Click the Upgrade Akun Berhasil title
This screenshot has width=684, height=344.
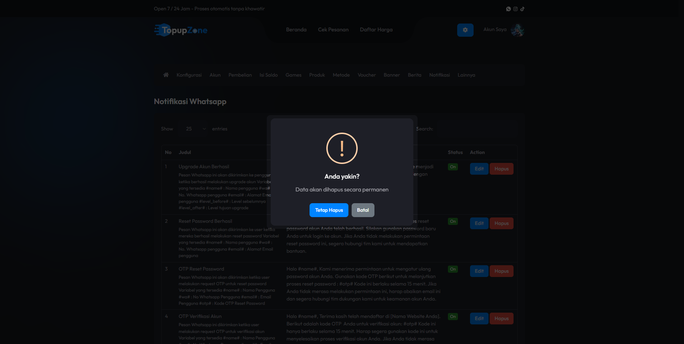204,166
